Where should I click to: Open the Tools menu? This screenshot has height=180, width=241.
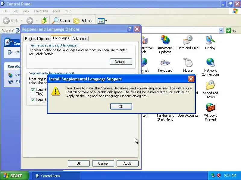(x=56, y=11)
